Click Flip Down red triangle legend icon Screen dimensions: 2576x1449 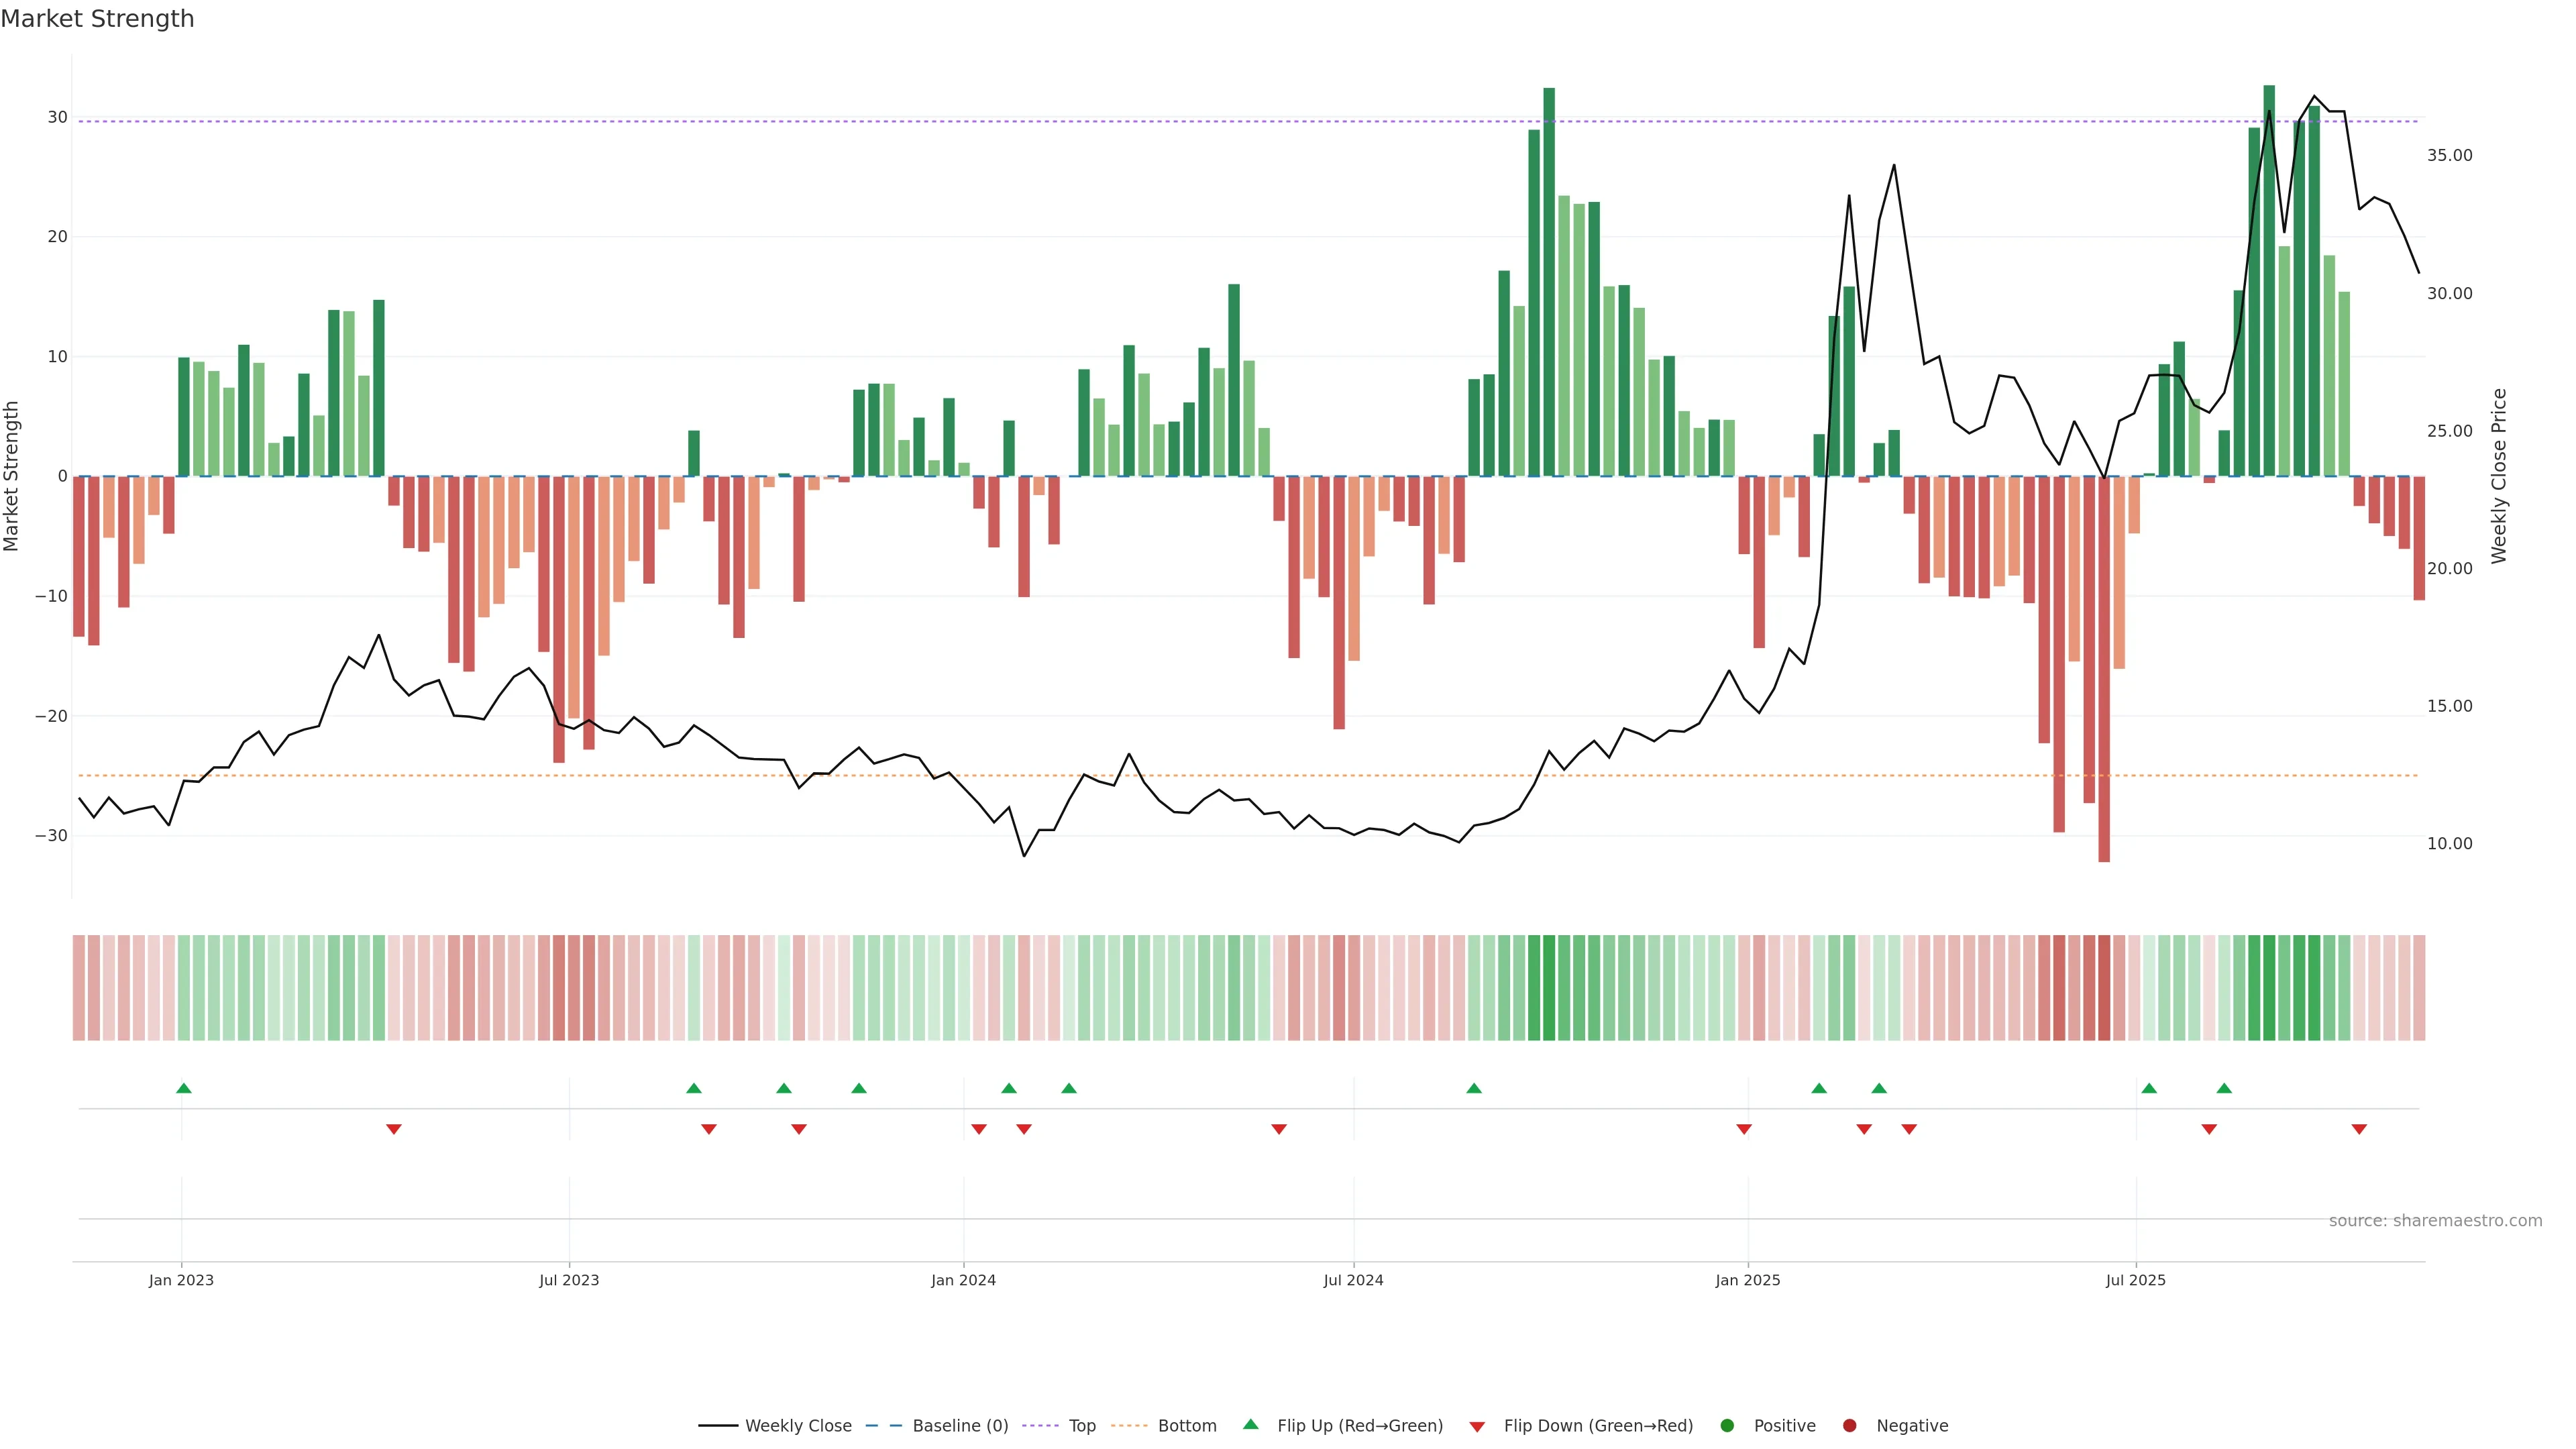(x=1477, y=1427)
